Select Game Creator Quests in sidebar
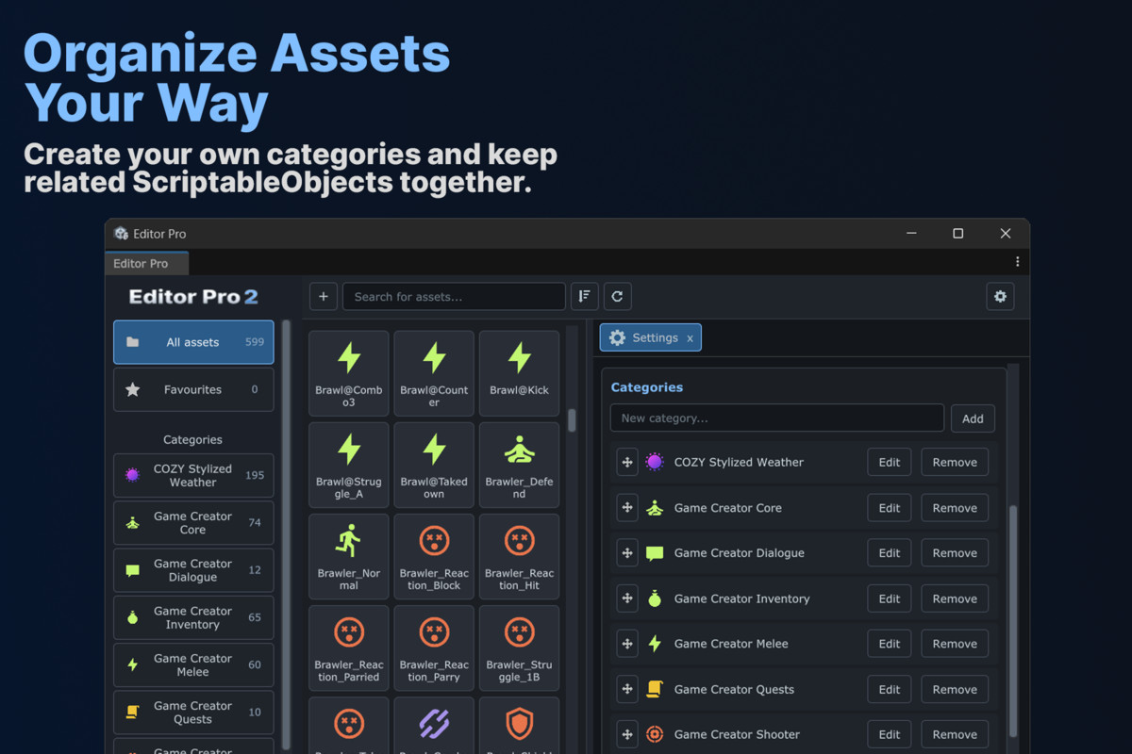This screenshot has height=754, width=1132. pyautogui.click(x=193, y=713)
